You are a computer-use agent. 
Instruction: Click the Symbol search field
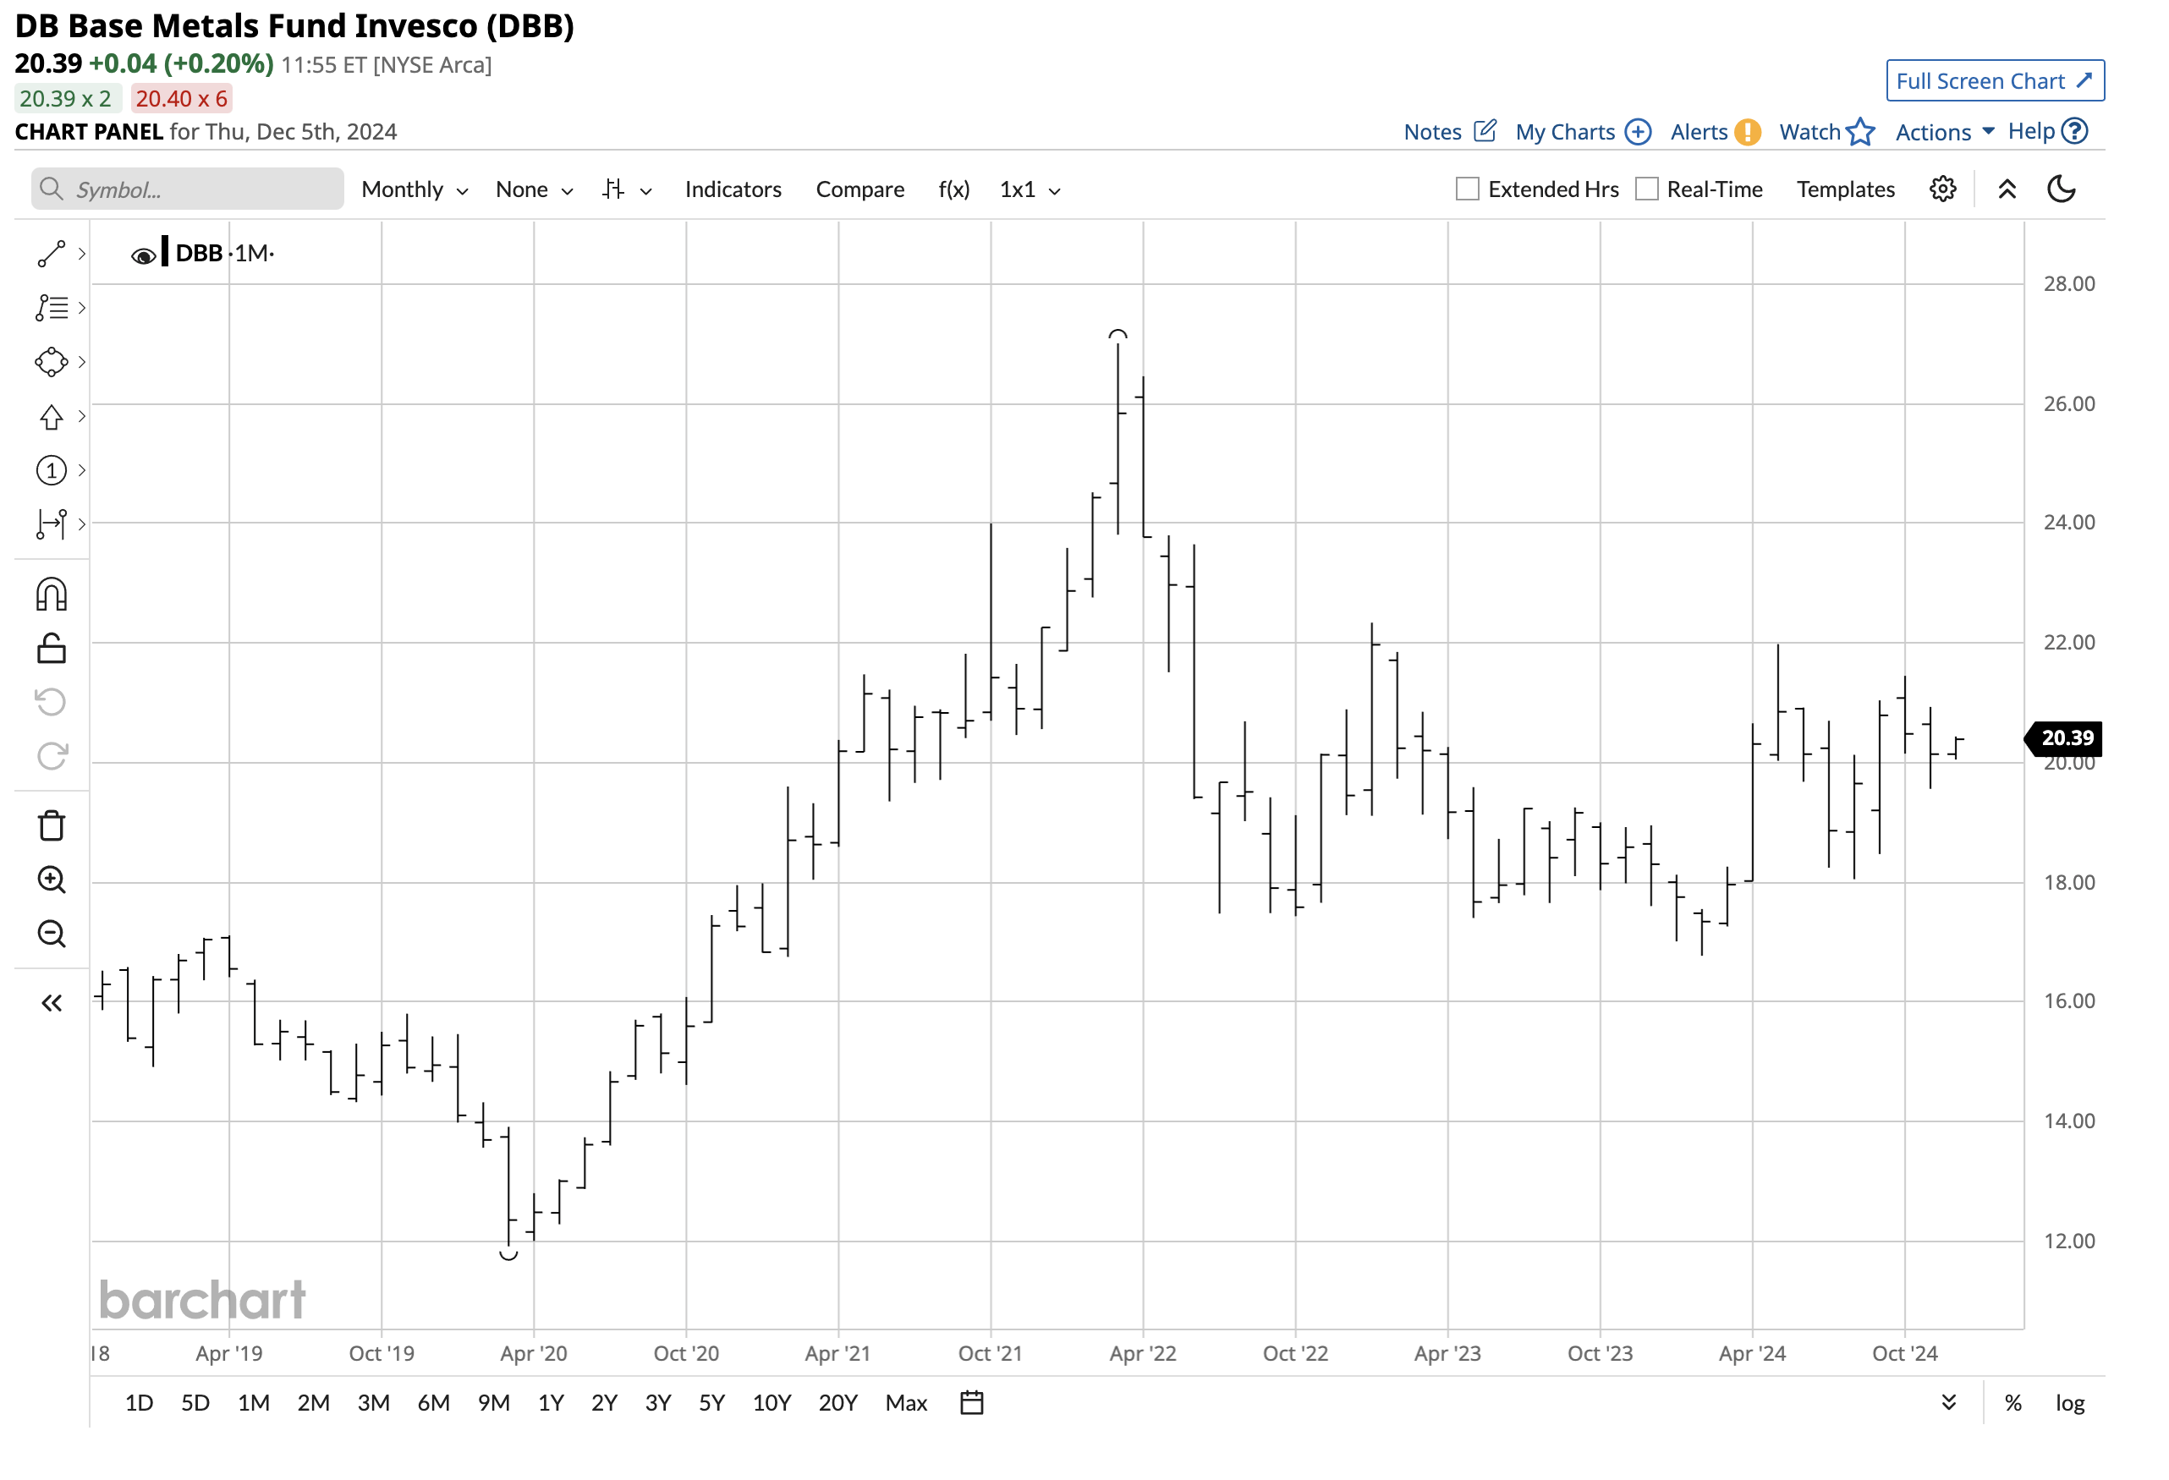[187, 189]
